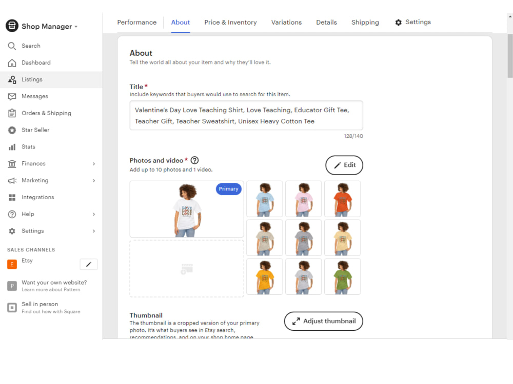Select the primary white shirt photo

pyautogui.click(x=187, y=209)
